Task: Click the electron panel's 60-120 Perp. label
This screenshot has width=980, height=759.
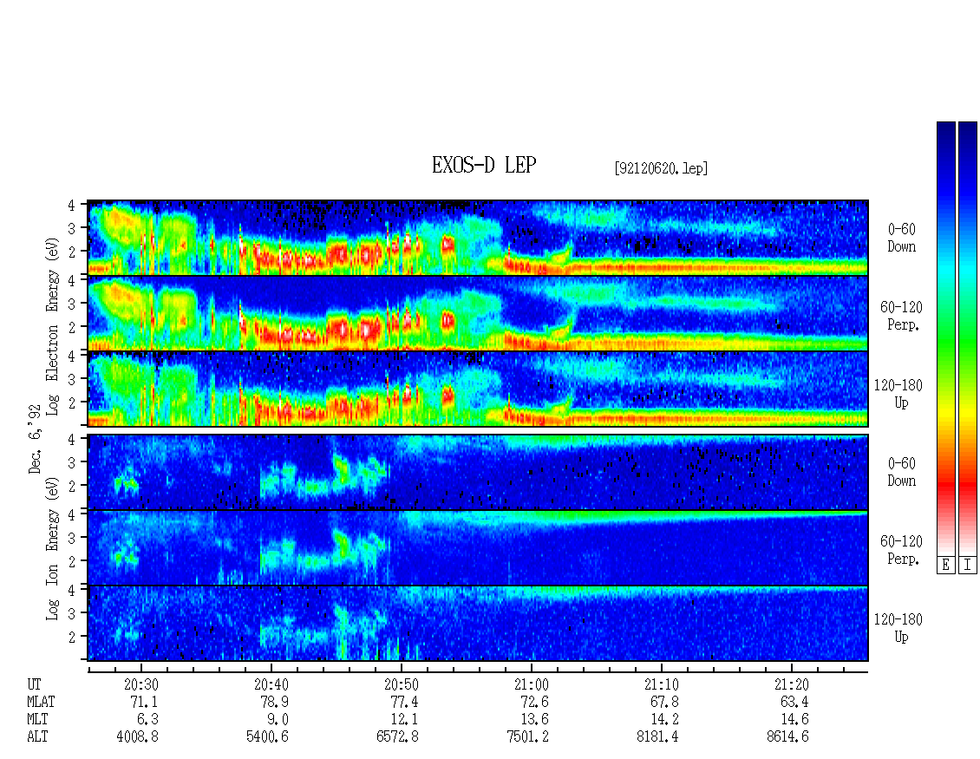Action: tap(901, 316)
